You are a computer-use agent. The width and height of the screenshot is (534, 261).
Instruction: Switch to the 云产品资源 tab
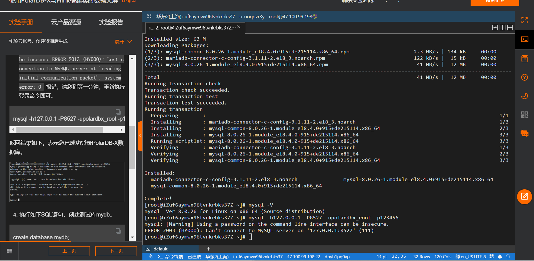66,22
